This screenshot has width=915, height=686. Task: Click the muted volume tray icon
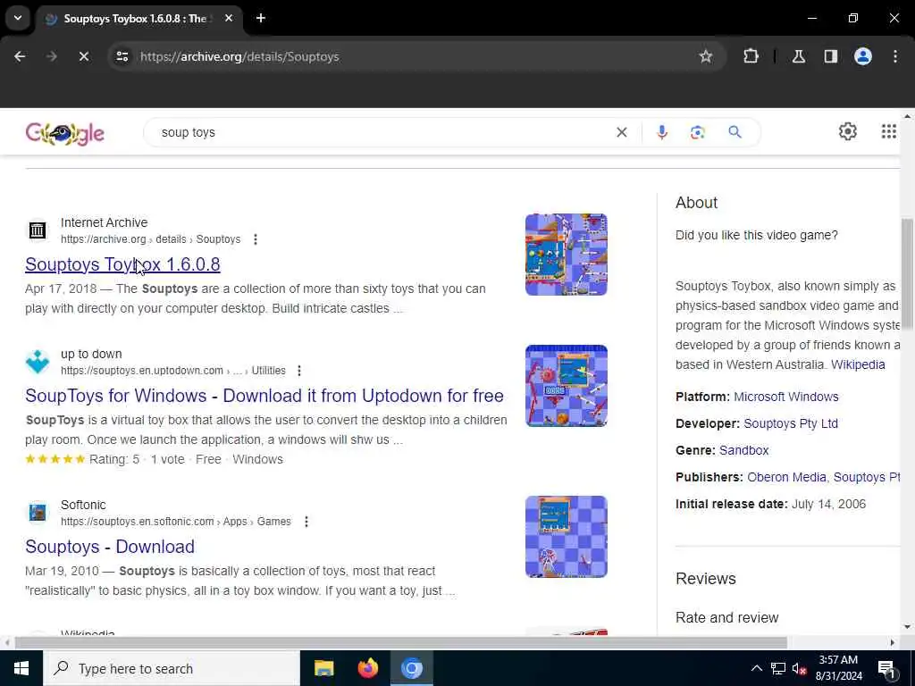(800, 668)
